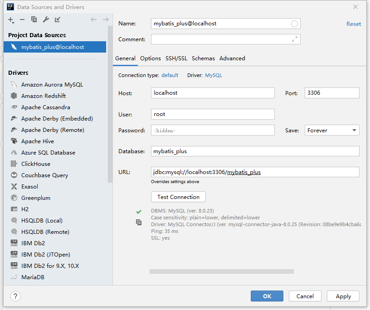The height and width of the screenshot is (310, 370).
Task: Choose data source color circle
Action: [x=294, y=24]
